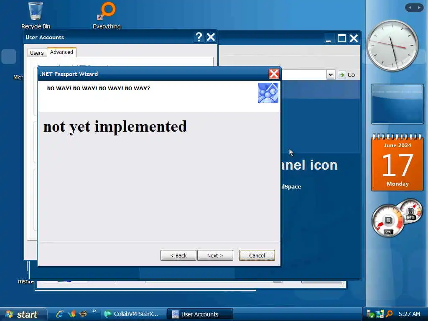Select the Advanced tab in User Accounts
428x321 pixels.
pyautogui.click(x=62, y=52)
